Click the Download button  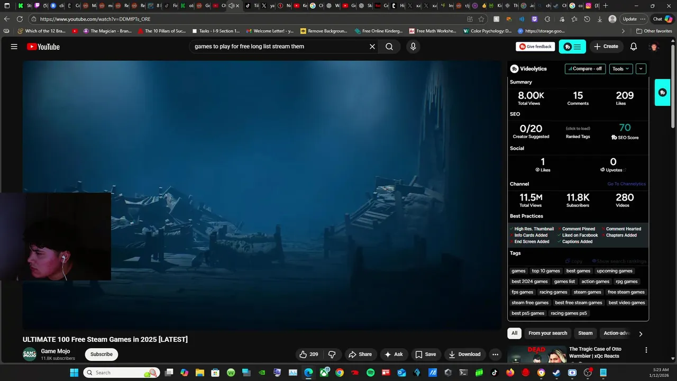tap(465, 355)
